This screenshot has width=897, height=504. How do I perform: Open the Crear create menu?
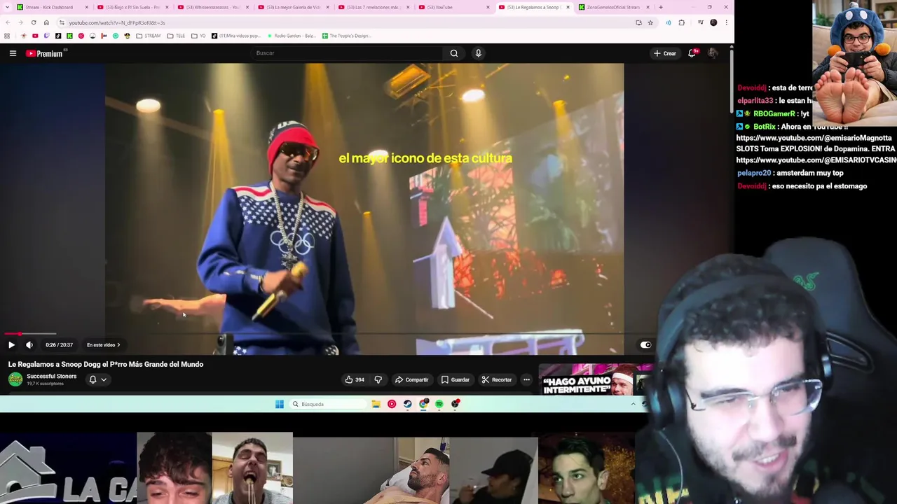pyautogui.click(x=664, y=53)
